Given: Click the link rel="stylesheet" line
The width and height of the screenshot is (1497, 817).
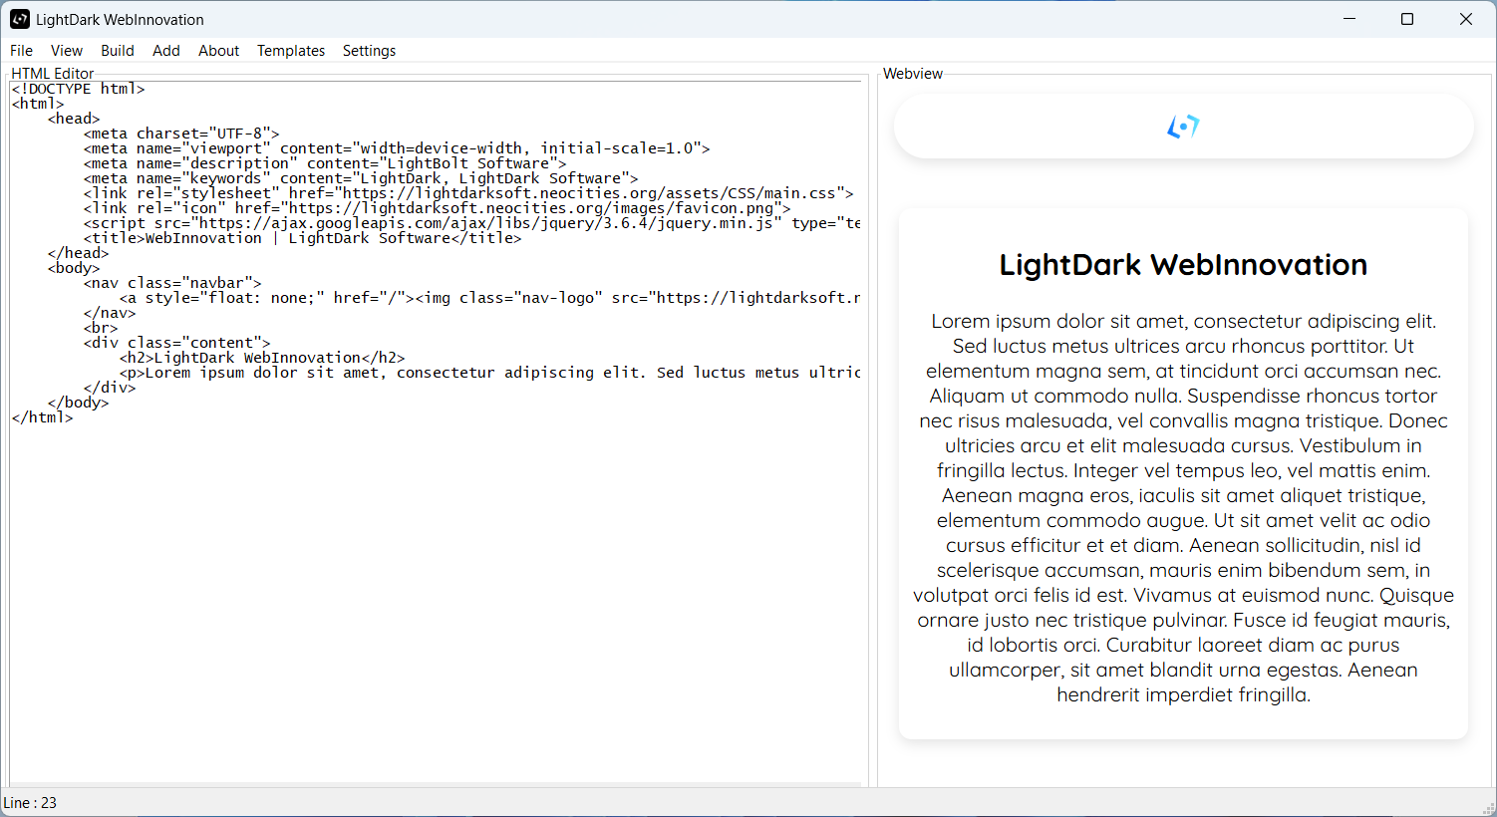Looking at the screenshot, I should click(468, 193).
